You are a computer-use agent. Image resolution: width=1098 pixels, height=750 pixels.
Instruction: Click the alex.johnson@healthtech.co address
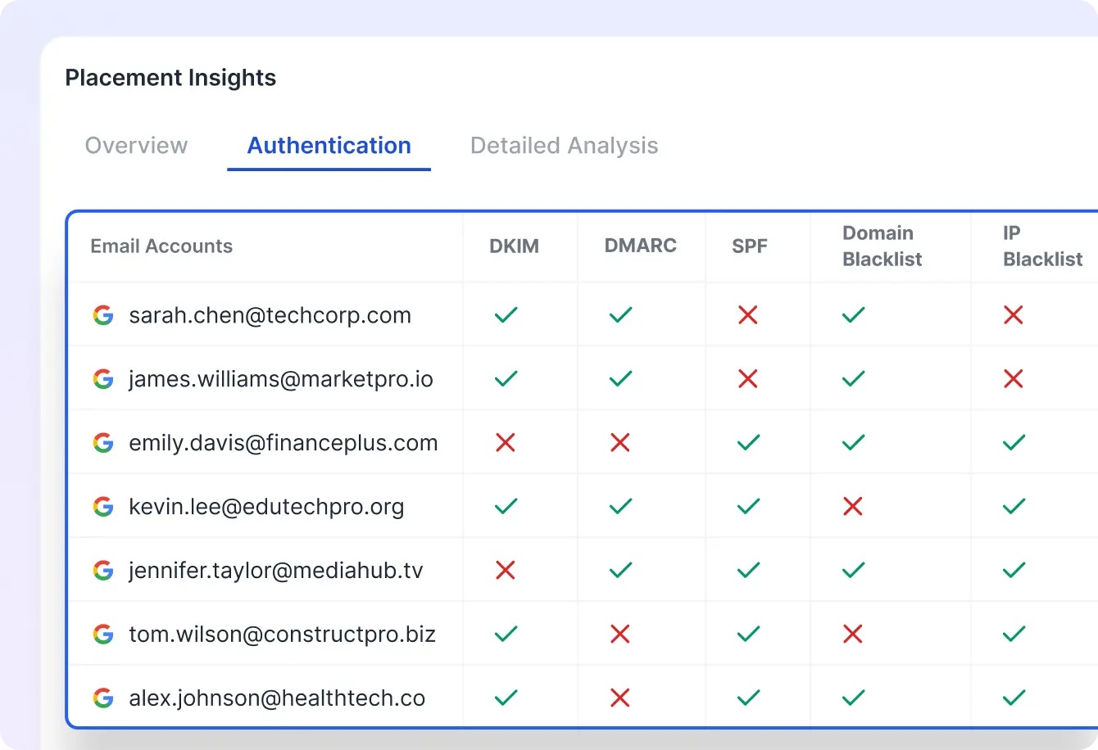(x=276, y=698)
